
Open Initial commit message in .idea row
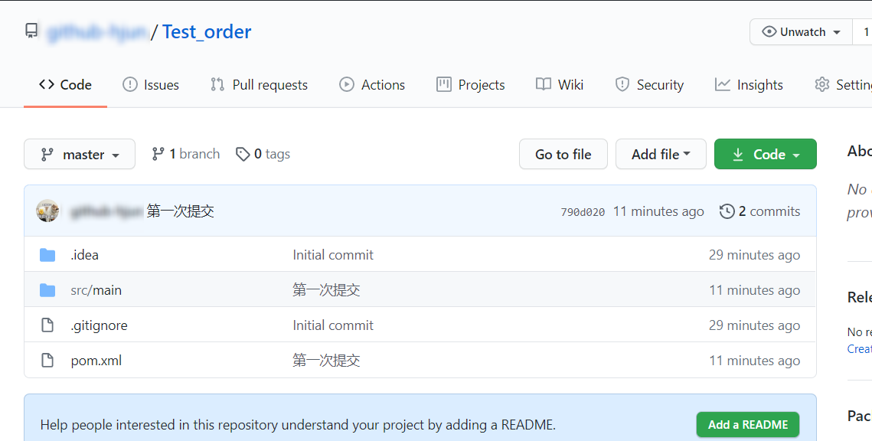[333, 255]
